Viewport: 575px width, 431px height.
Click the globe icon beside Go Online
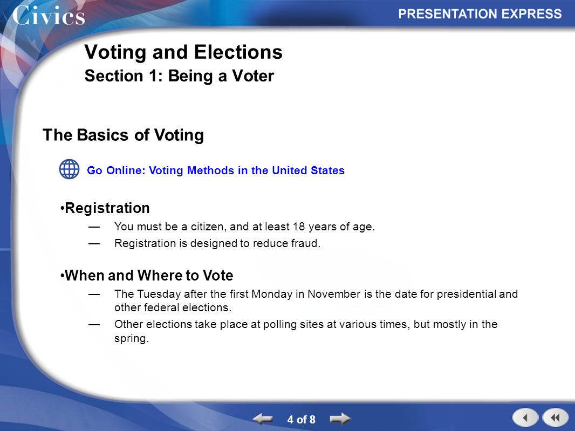pyautogui.click(x=69, y=169)
